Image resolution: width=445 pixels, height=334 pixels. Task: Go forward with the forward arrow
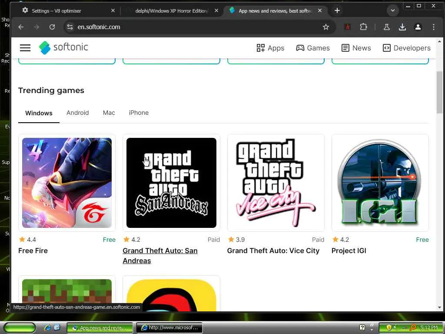pyautogui.click(x=37, y=27)
